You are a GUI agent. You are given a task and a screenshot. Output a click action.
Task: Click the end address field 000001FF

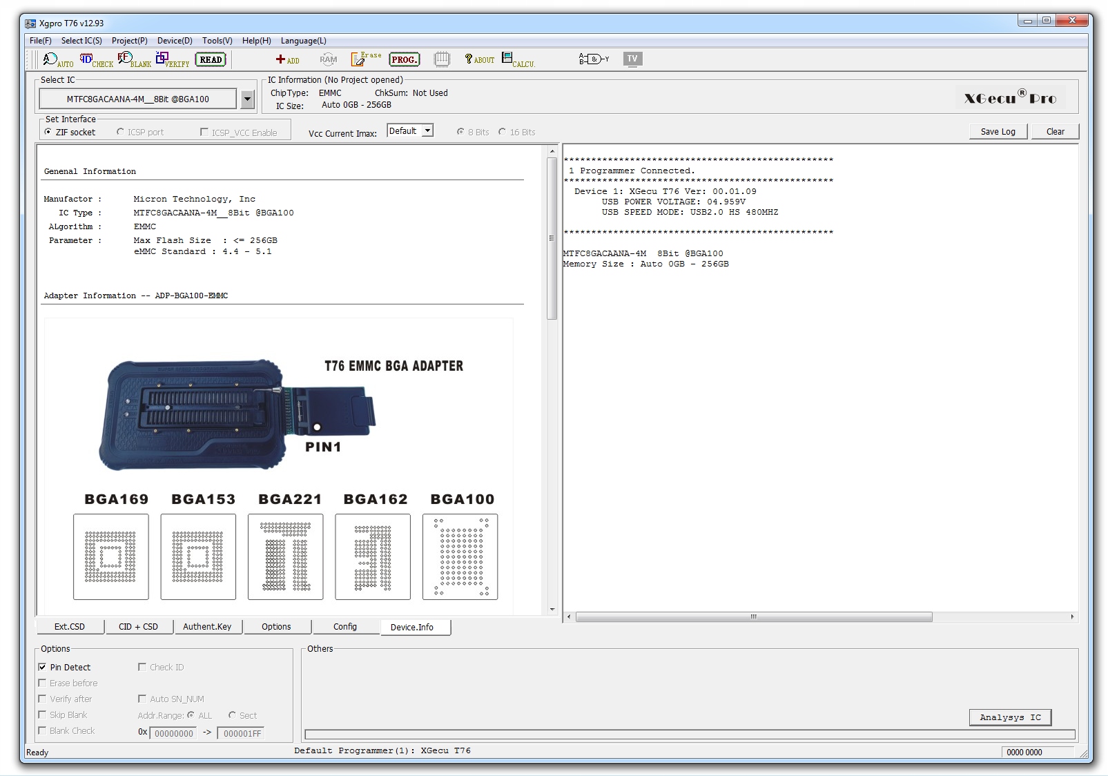point(240,733)
